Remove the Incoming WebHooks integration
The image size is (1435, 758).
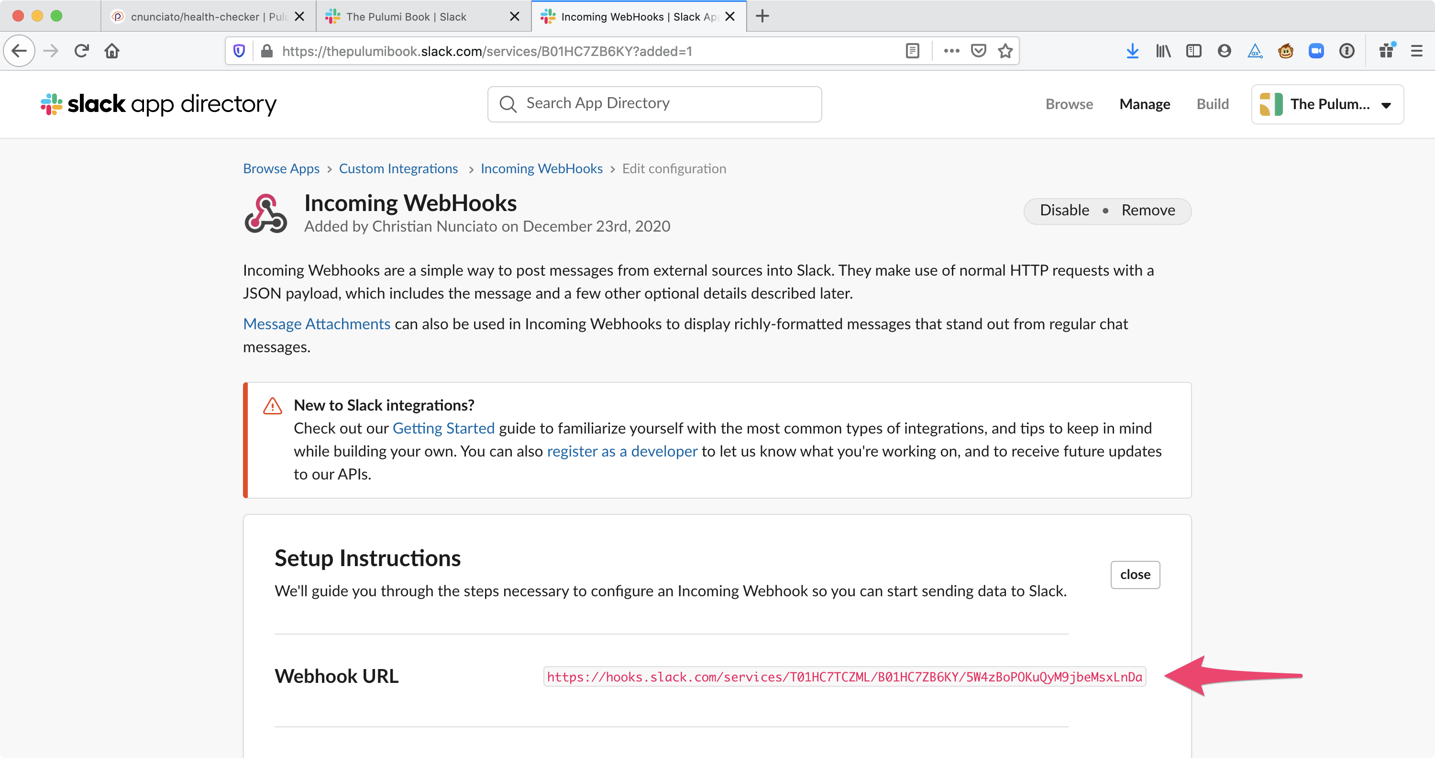1148,210
